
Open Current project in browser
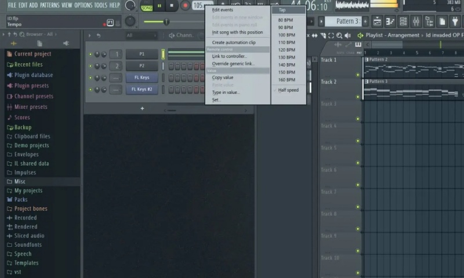(x=32, y=54)
